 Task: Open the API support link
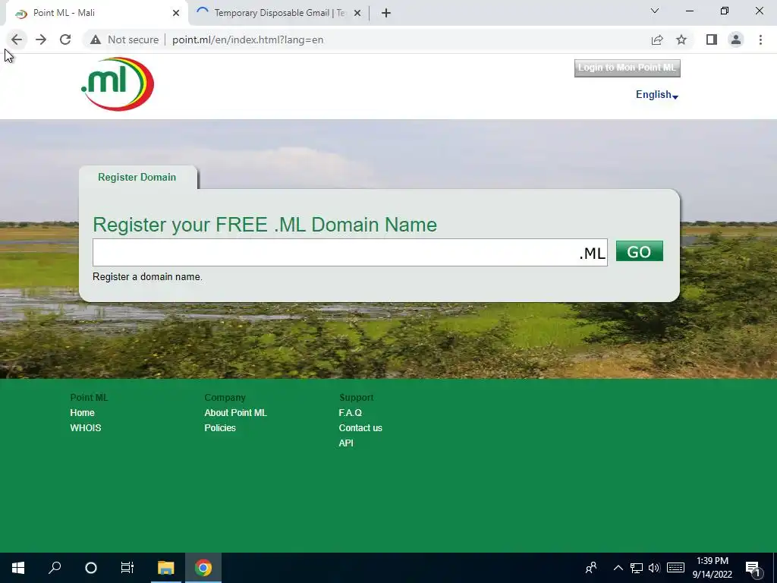tap(346, 443)
